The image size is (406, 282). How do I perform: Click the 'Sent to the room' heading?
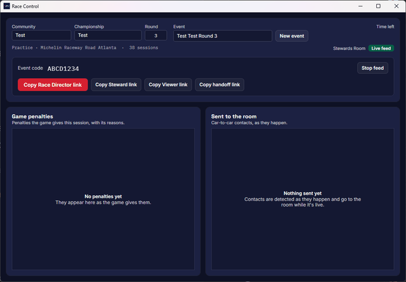tap(234, 117)
